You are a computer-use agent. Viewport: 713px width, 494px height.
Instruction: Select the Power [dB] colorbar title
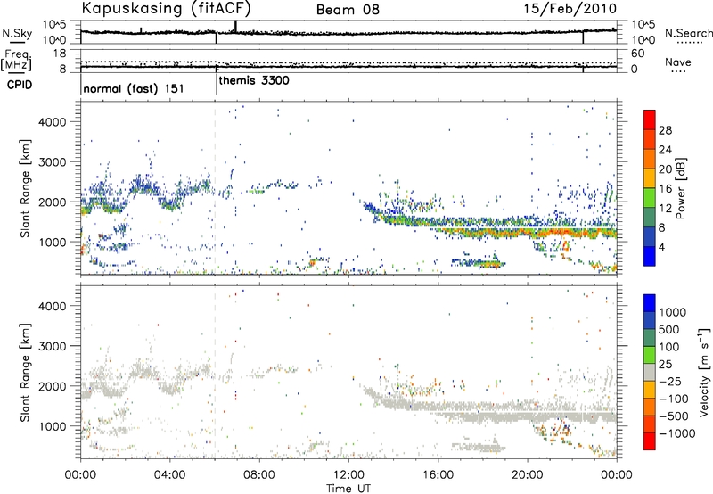pyautogui.click(x=680, y=188)
